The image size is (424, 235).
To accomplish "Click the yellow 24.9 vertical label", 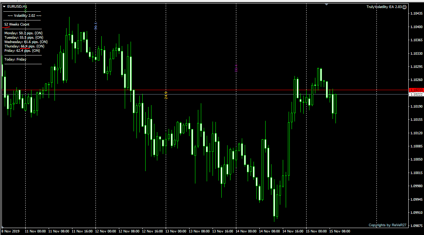I will click(x=166, y=95).
